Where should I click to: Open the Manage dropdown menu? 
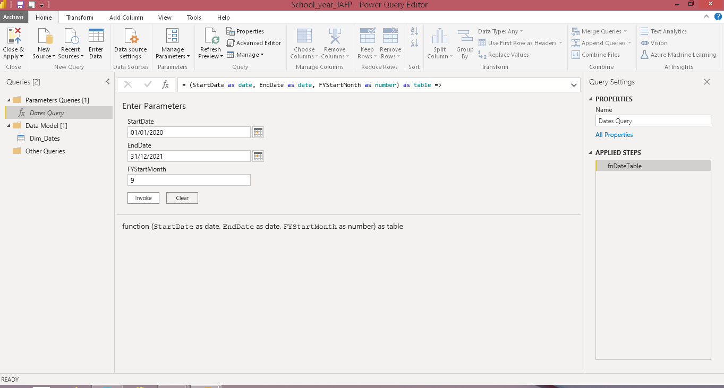[245, 55]
